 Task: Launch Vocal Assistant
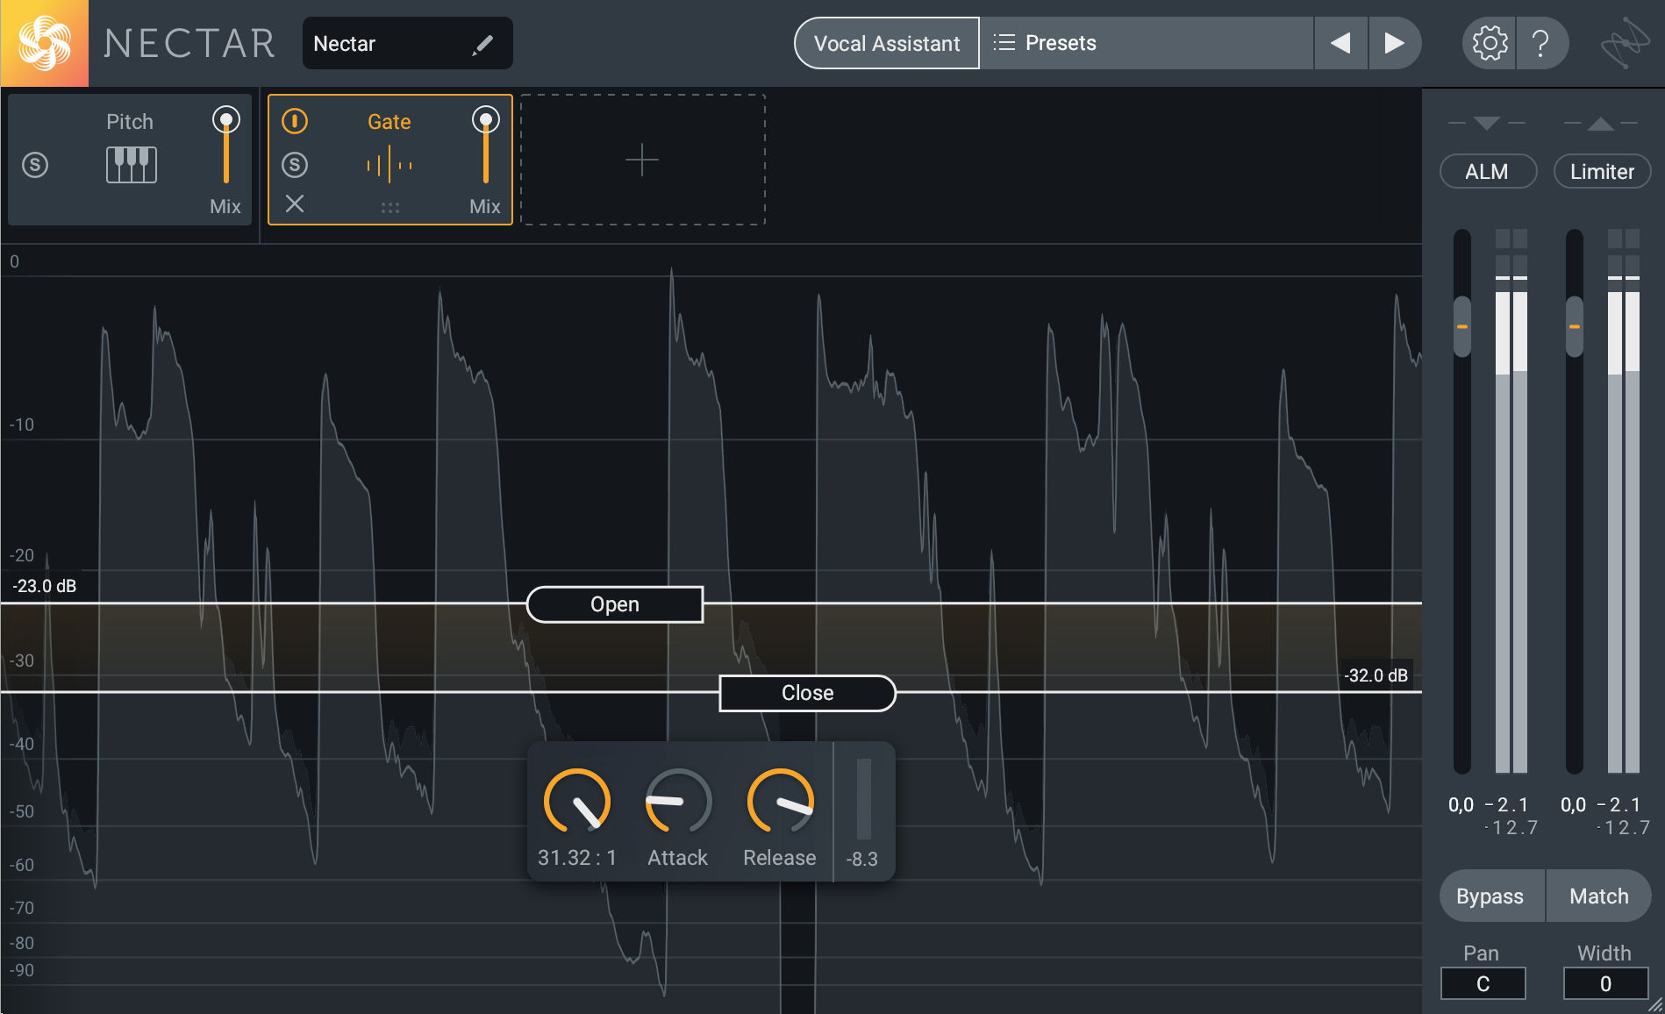[886, 42]
